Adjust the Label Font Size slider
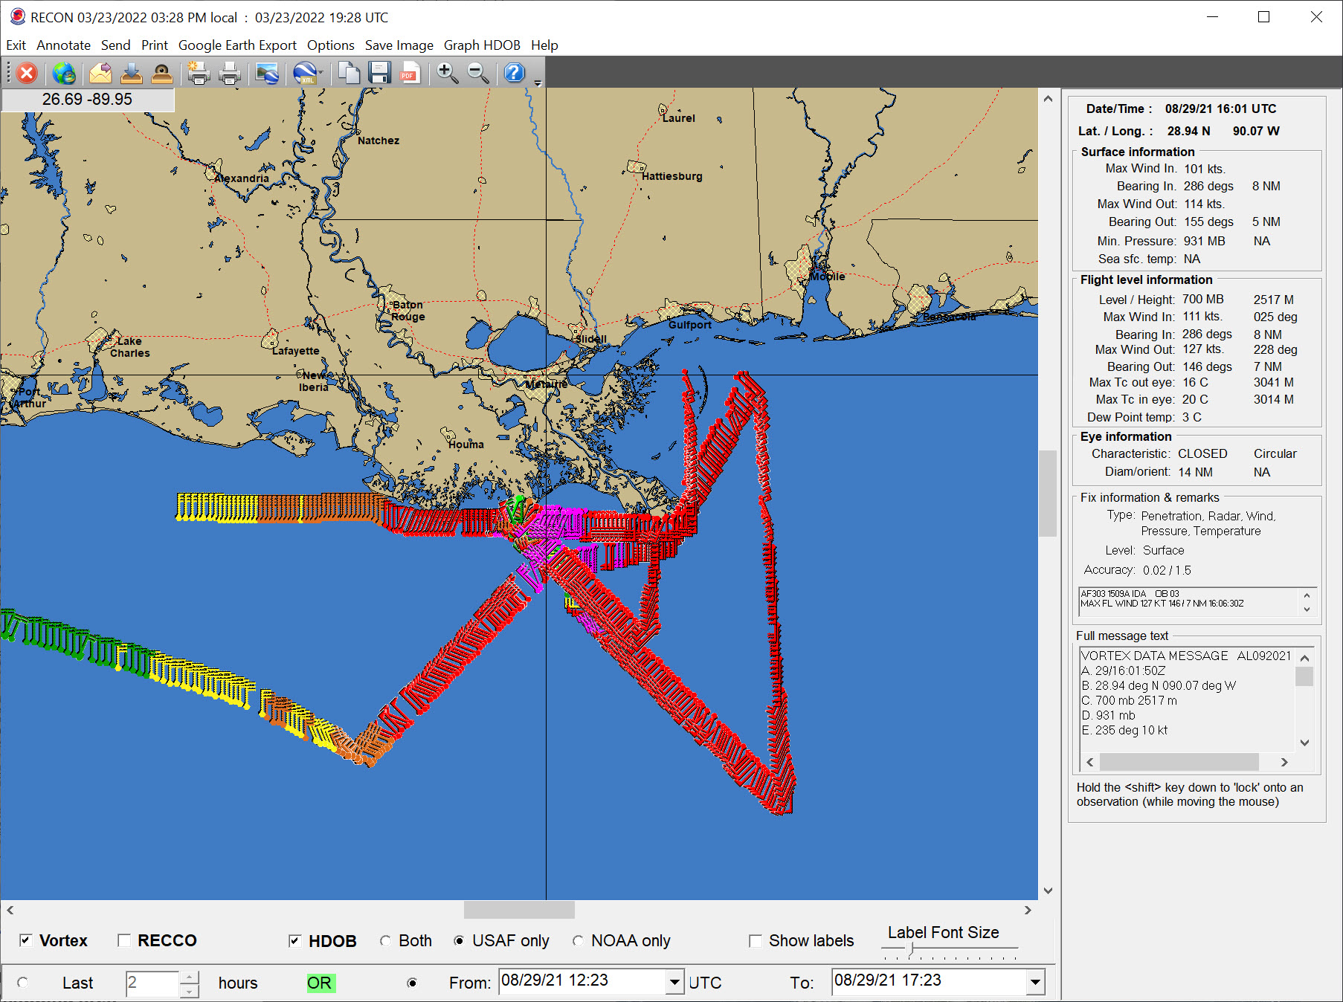The height and width of the screenshot is (1002, 1343). (911, 949)
